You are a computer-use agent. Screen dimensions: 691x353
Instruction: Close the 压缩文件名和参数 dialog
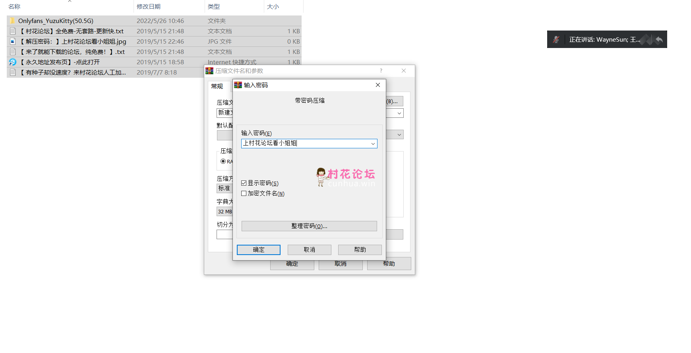pyautogui.click(x=404, y=71)
